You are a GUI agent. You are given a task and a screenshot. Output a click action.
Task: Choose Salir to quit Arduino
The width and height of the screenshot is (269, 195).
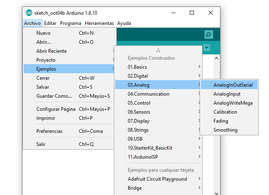[x=69, y=144]
